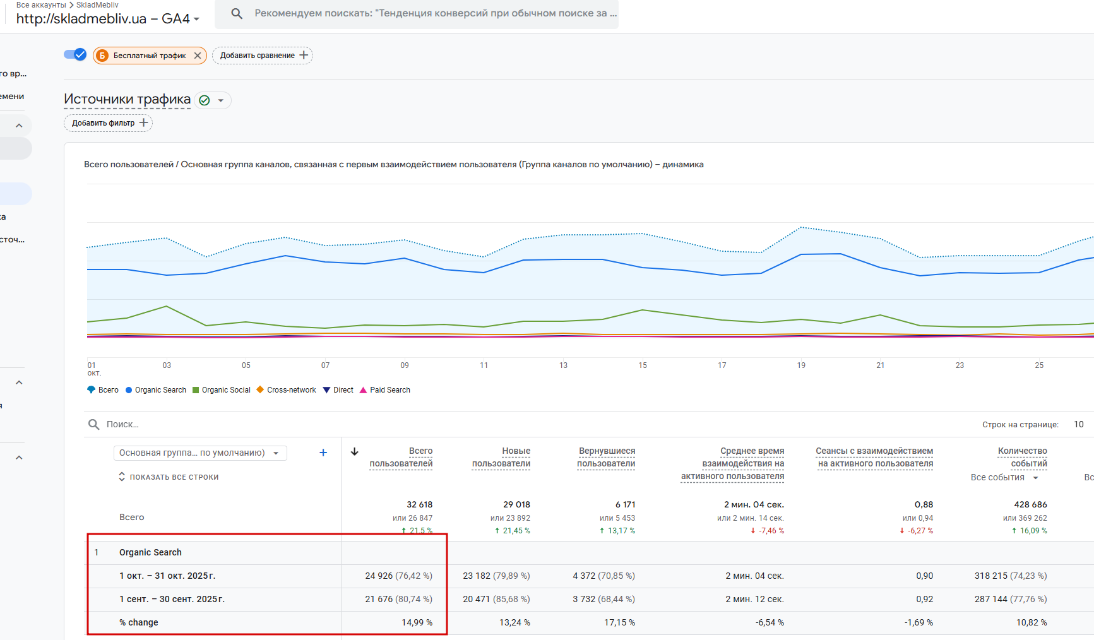Screen dimensions: 1094x640
Task: Open the Все аккаунты breadcrumb
Action: [40, 4]
